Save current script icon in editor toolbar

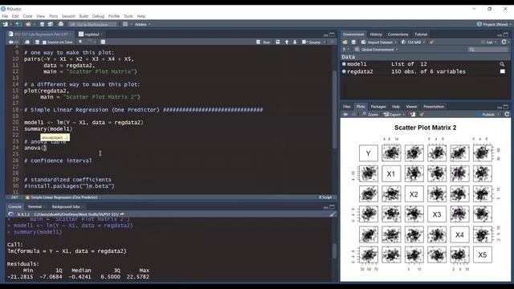[x=38, y=42]
